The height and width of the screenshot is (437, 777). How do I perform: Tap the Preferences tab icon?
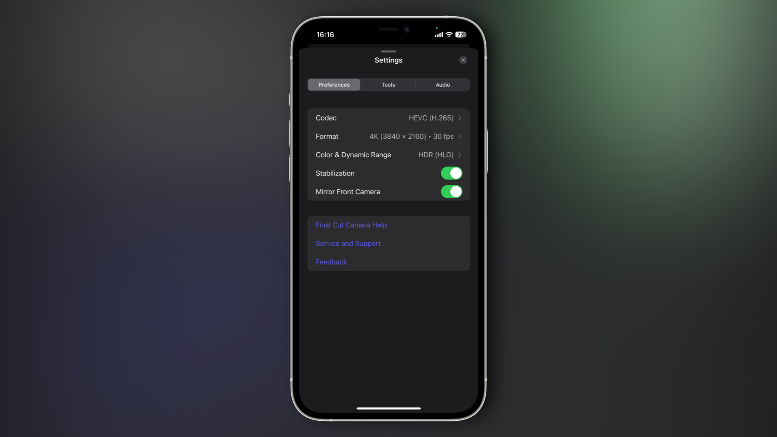[x=334, y=84]
